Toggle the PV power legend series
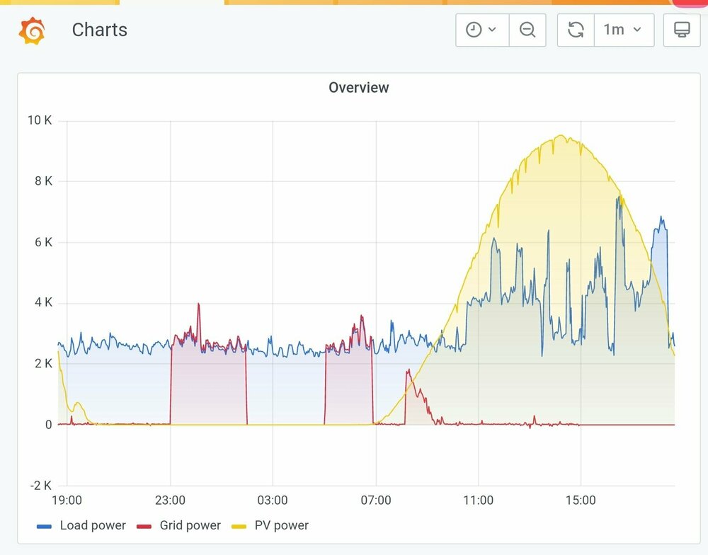Screen dimensions: 708x555 pyautogui.click(x=281, y=525)
